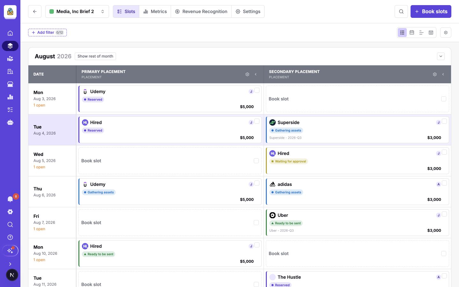Viewport: 459px width, 287px height.
Task: Switch to timeline view icon
Action: click(421, 33)
